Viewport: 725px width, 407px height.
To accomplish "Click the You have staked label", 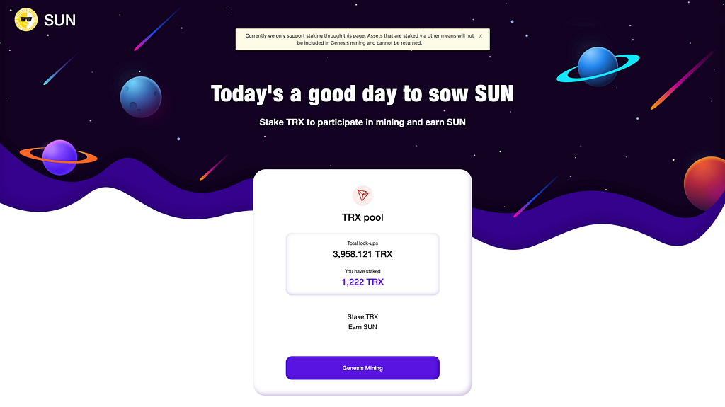I will tap(362, 272).
